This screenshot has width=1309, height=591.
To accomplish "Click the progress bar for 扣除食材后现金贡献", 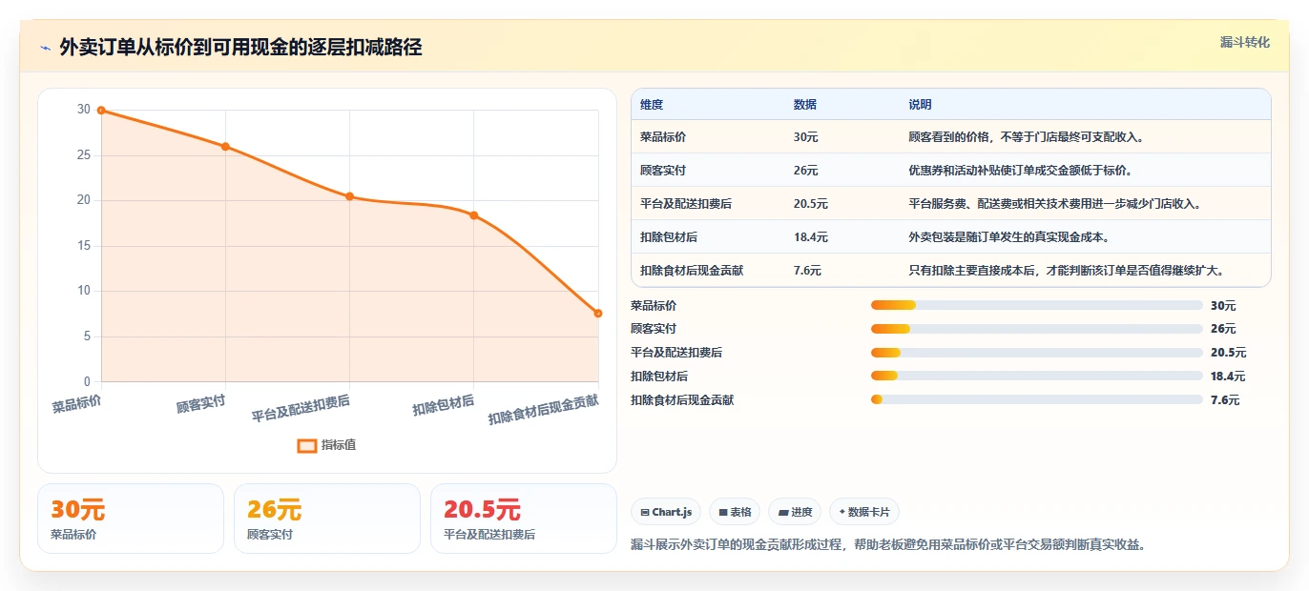I will tap(1036, 400).
